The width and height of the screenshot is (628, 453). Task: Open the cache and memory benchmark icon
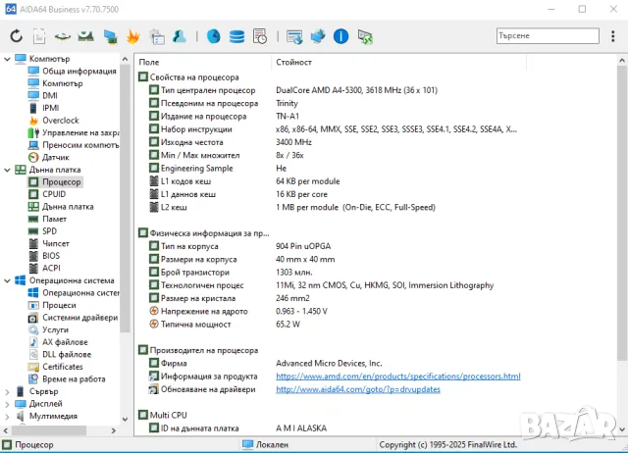point(85,36)
